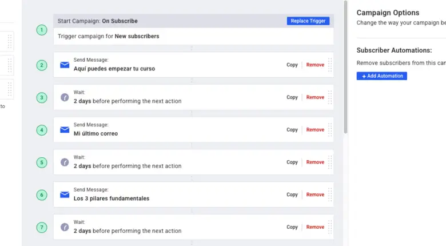Copy the step 7 wait action

pos(292,227)
